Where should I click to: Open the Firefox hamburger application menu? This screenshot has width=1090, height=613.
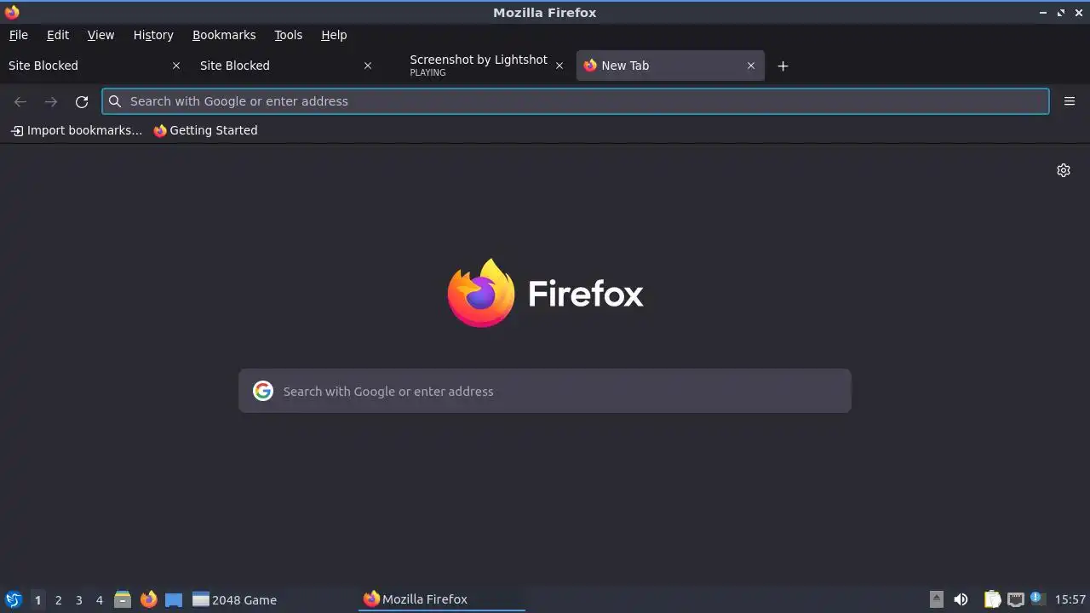(1070, 101)
